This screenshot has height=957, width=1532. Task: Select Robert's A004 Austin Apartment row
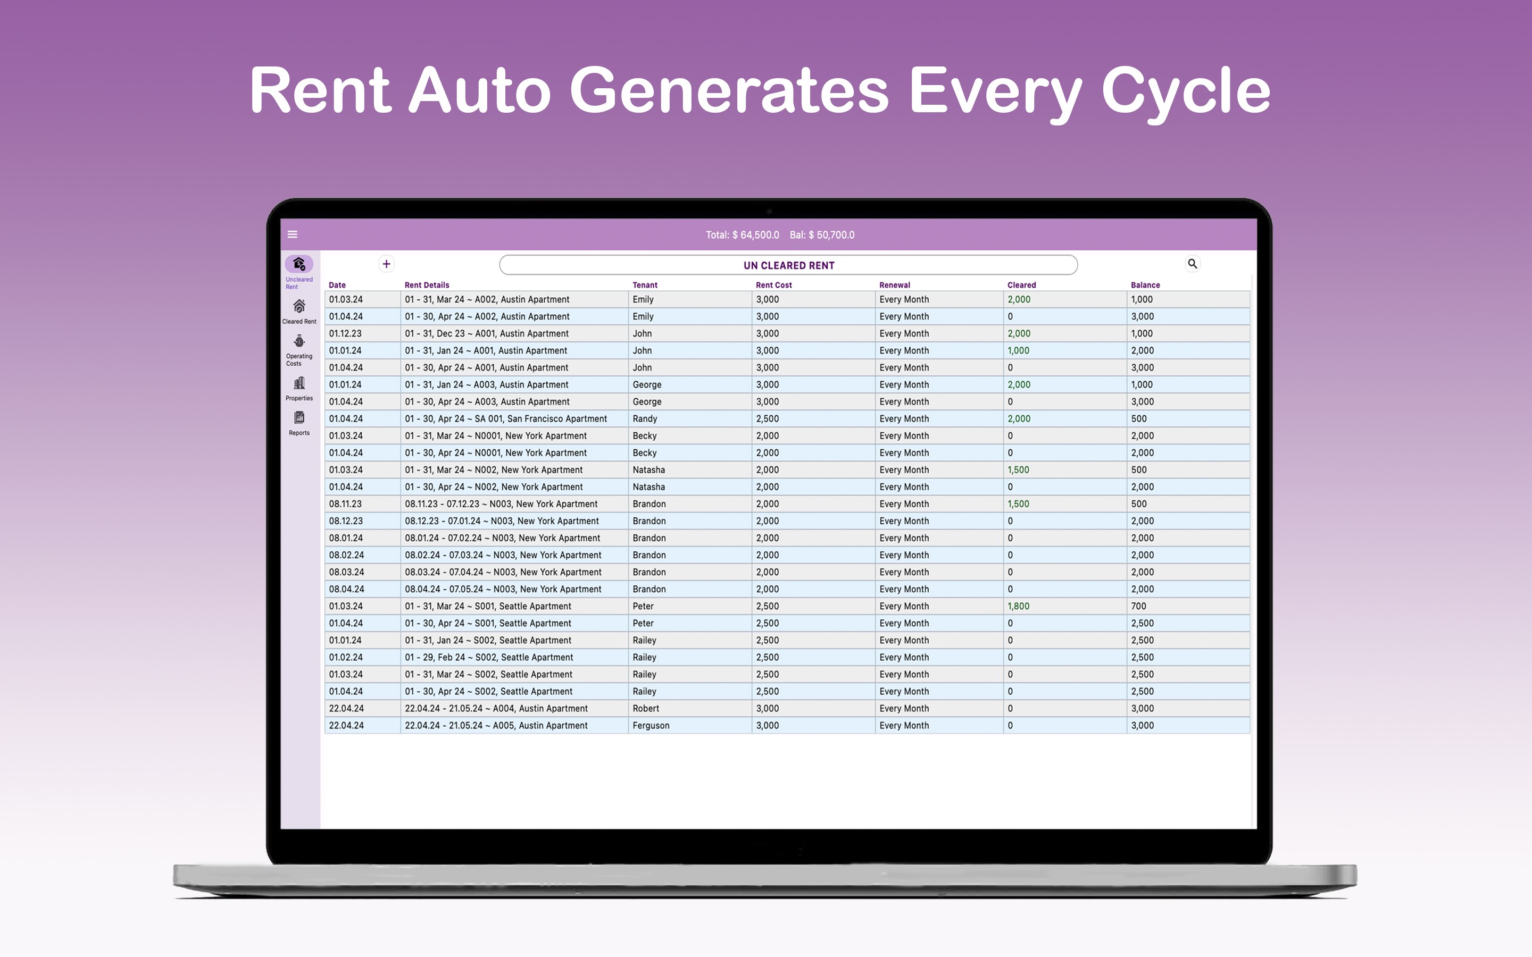coord(496,708)
